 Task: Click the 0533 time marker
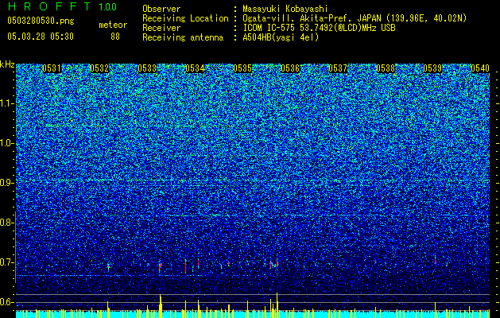147,68
